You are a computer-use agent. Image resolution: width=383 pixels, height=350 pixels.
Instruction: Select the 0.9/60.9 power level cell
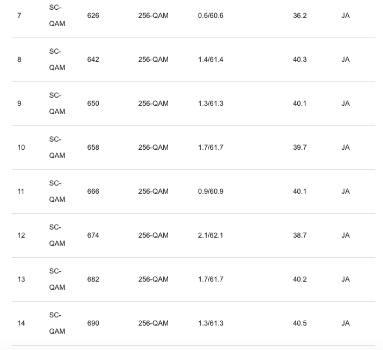coord(210,192)
